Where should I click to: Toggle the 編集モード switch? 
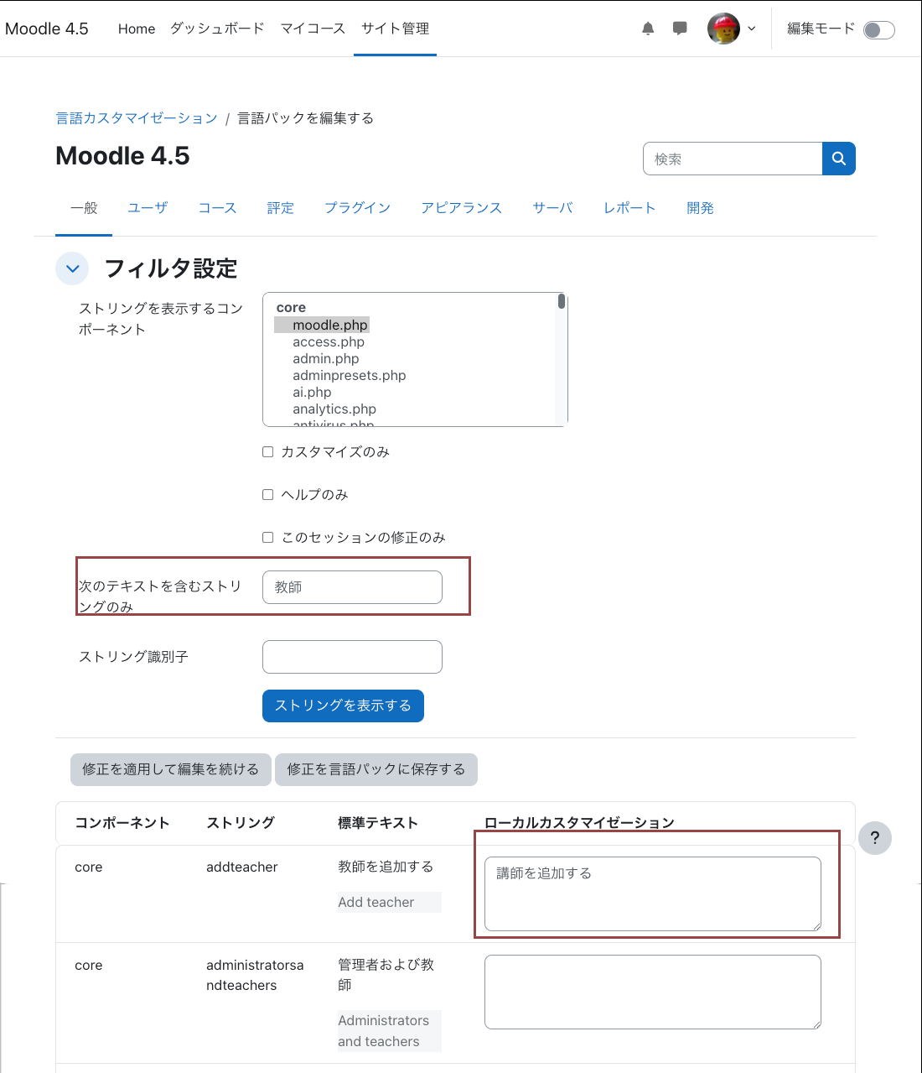(879, 30)
